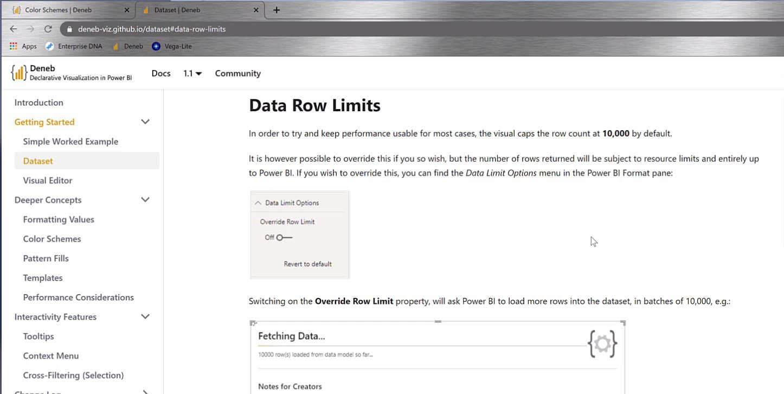784x394 pixels.
Task: Click the Fetching Data... heading in image
Action: click(292, 336)
